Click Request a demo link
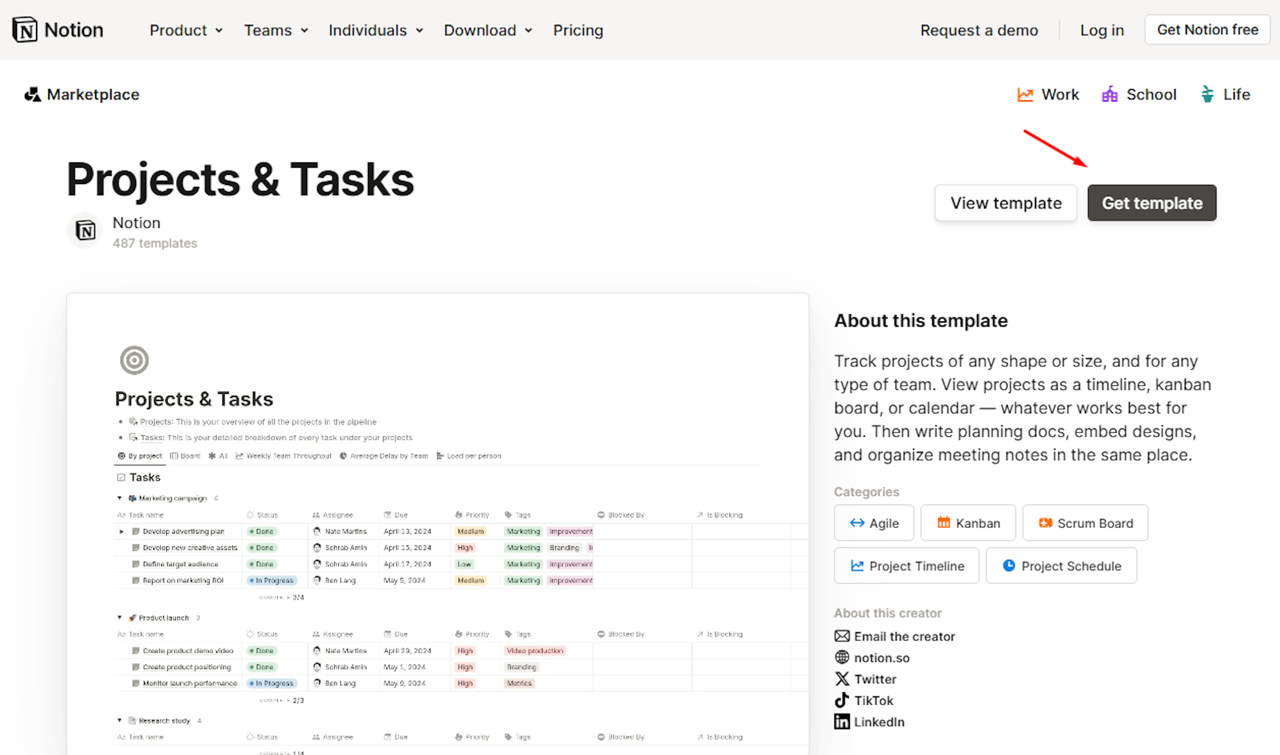 click(979, 30)
